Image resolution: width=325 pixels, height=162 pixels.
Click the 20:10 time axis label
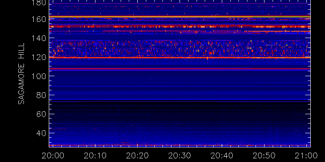[95, 156]
